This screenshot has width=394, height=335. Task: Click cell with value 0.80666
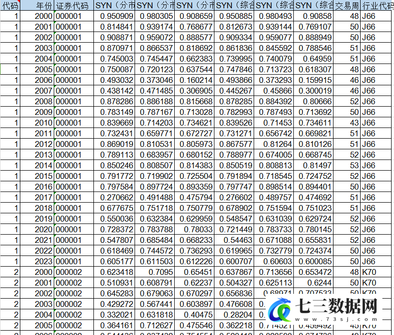(313, 101)
